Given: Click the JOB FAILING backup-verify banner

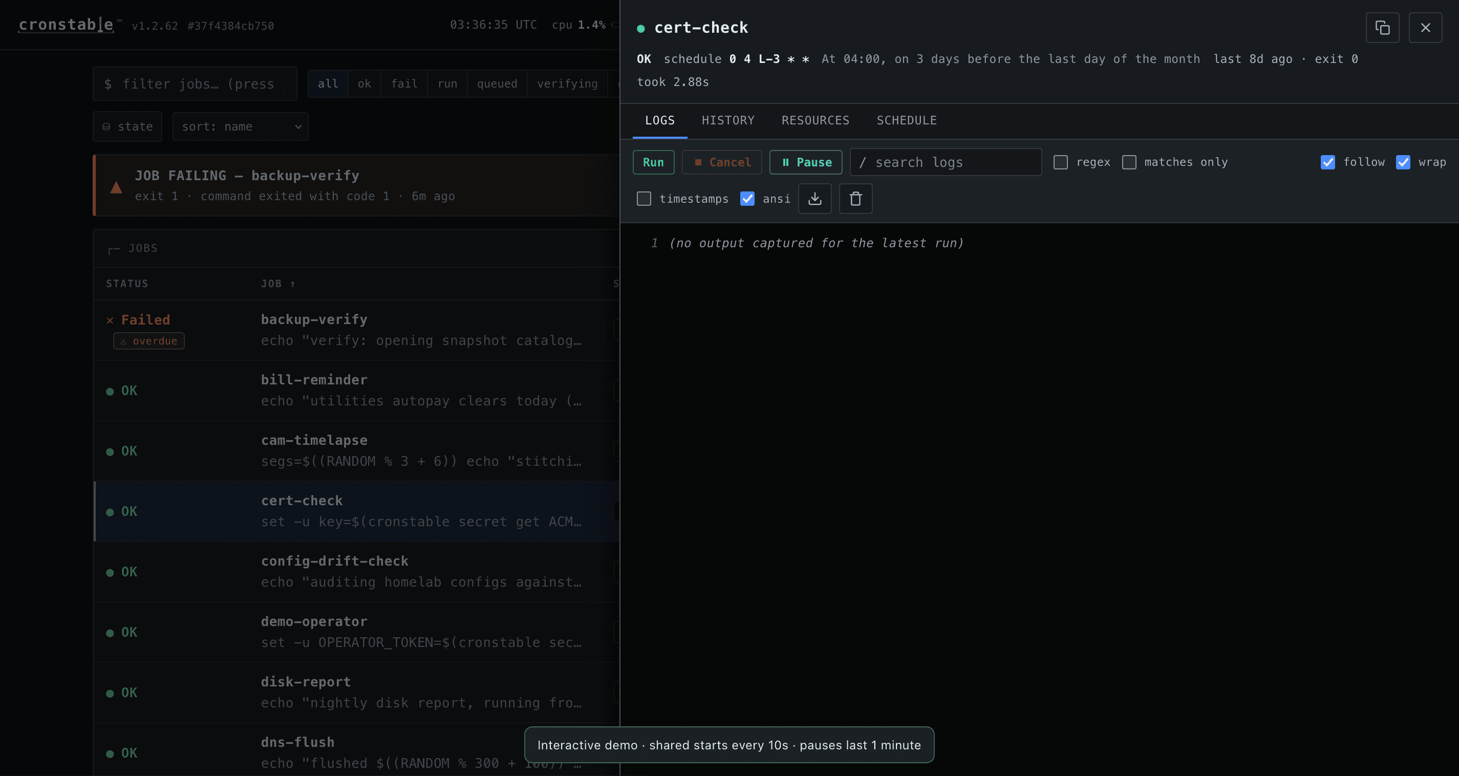Looking at the screenshot, I should coord(357,185).
